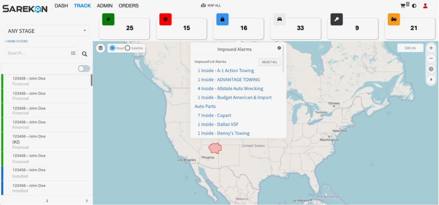The width and height of the screenshot is (439, 205).
Task: Open 7 Inside - Copart alarm
Action: pos(214,115)
